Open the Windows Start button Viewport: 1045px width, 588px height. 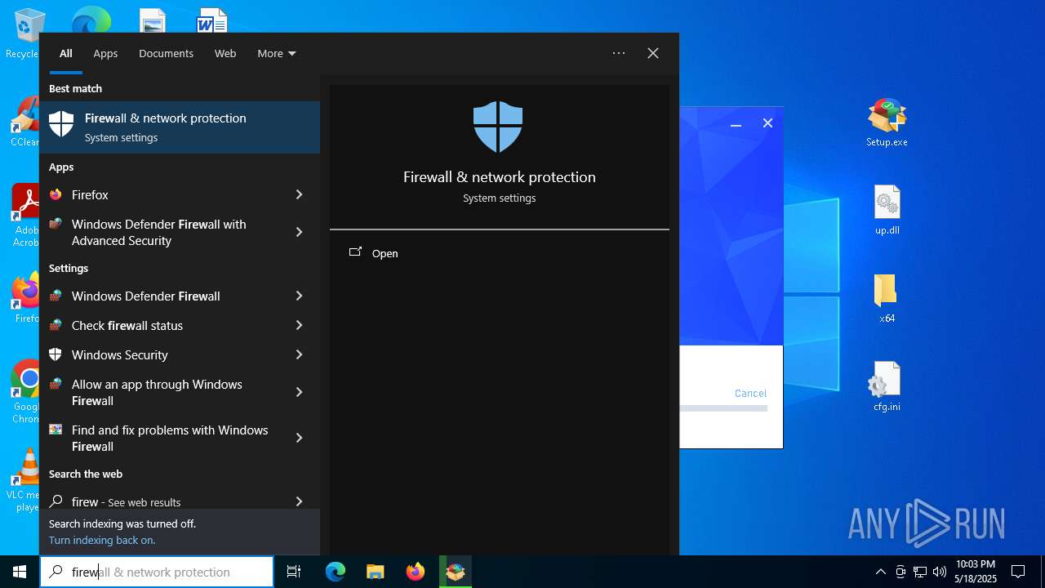click(x=20, y=572)
